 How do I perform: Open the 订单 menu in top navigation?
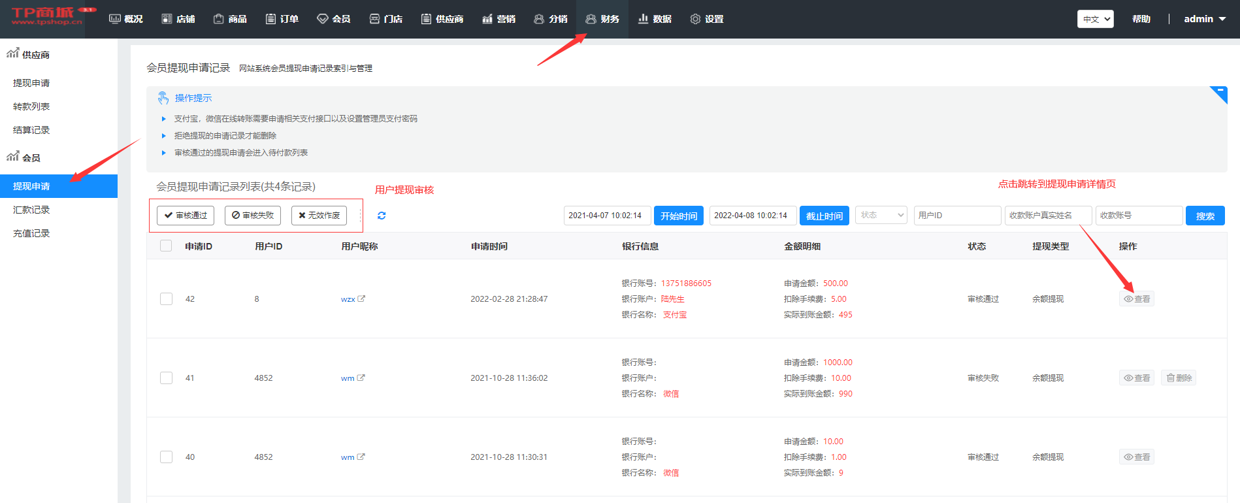pyautogui.click(x=282, y=19)
